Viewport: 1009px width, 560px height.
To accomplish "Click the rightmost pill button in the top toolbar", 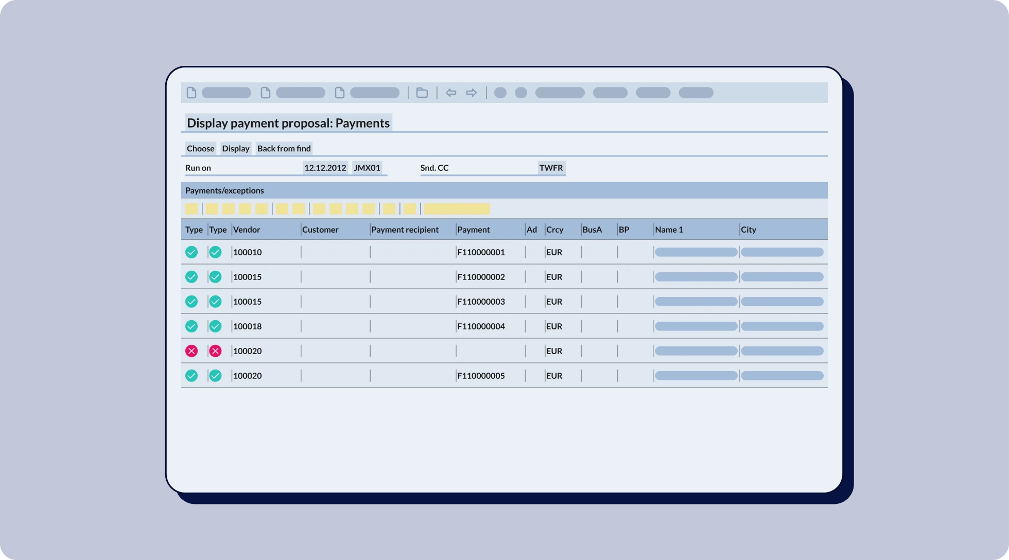I will tap(696, 93).
